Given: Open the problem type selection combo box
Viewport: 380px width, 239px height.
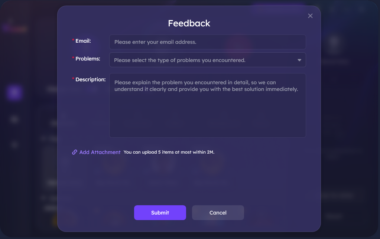Looking at the screenshot, I should pyautogui.click(x=207, y=60).
